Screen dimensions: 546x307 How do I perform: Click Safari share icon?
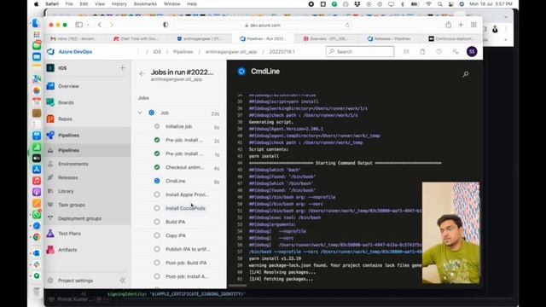(448, 25)
